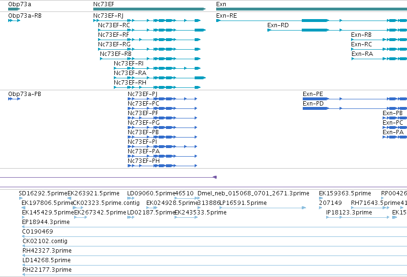Screen dimensions: 407x277
Task: Click the purple feature arrowhead end
Action: click(x=215, y=177)
